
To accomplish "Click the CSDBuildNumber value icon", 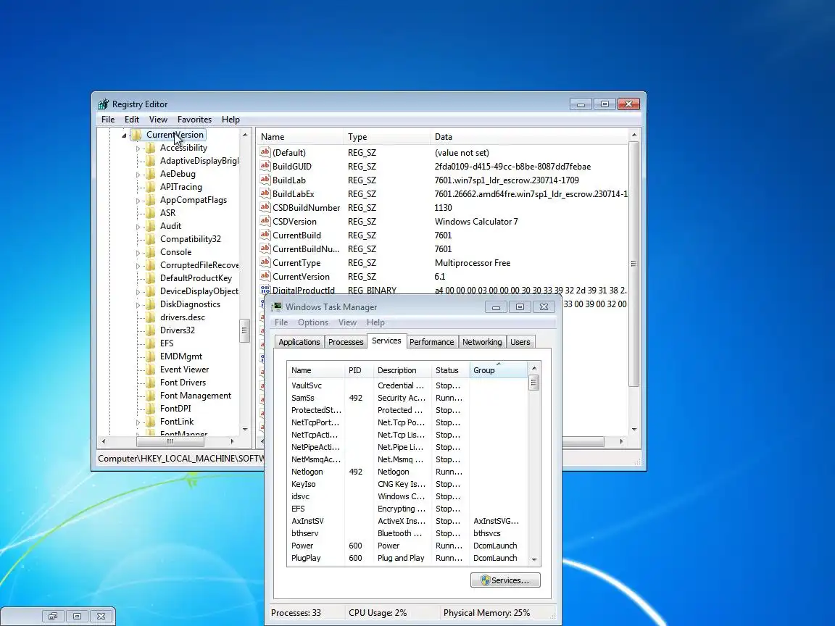I will pyautogui.click(x=265, y=208).
